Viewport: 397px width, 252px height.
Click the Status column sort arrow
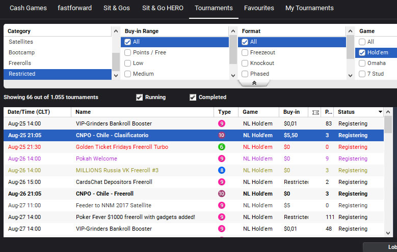click(380, 112)
